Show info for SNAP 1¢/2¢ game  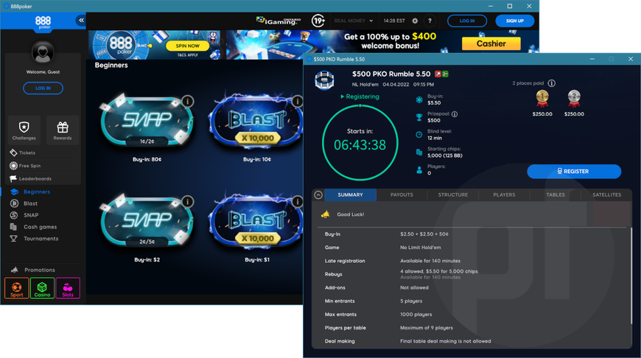point(188,101)
